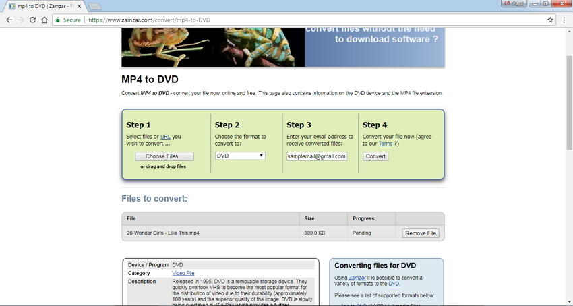Open the Chrome three-dot menu
This screenshot has width=573, height=306.
coord(564,20)
